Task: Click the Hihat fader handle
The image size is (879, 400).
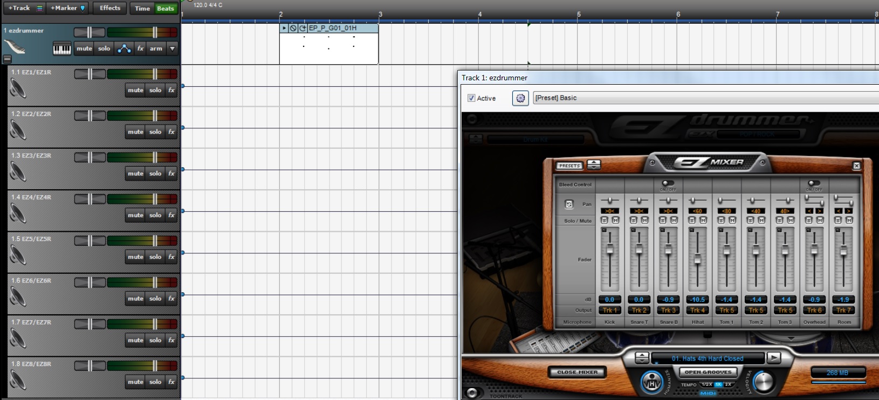Action: [x=697, y=259]
